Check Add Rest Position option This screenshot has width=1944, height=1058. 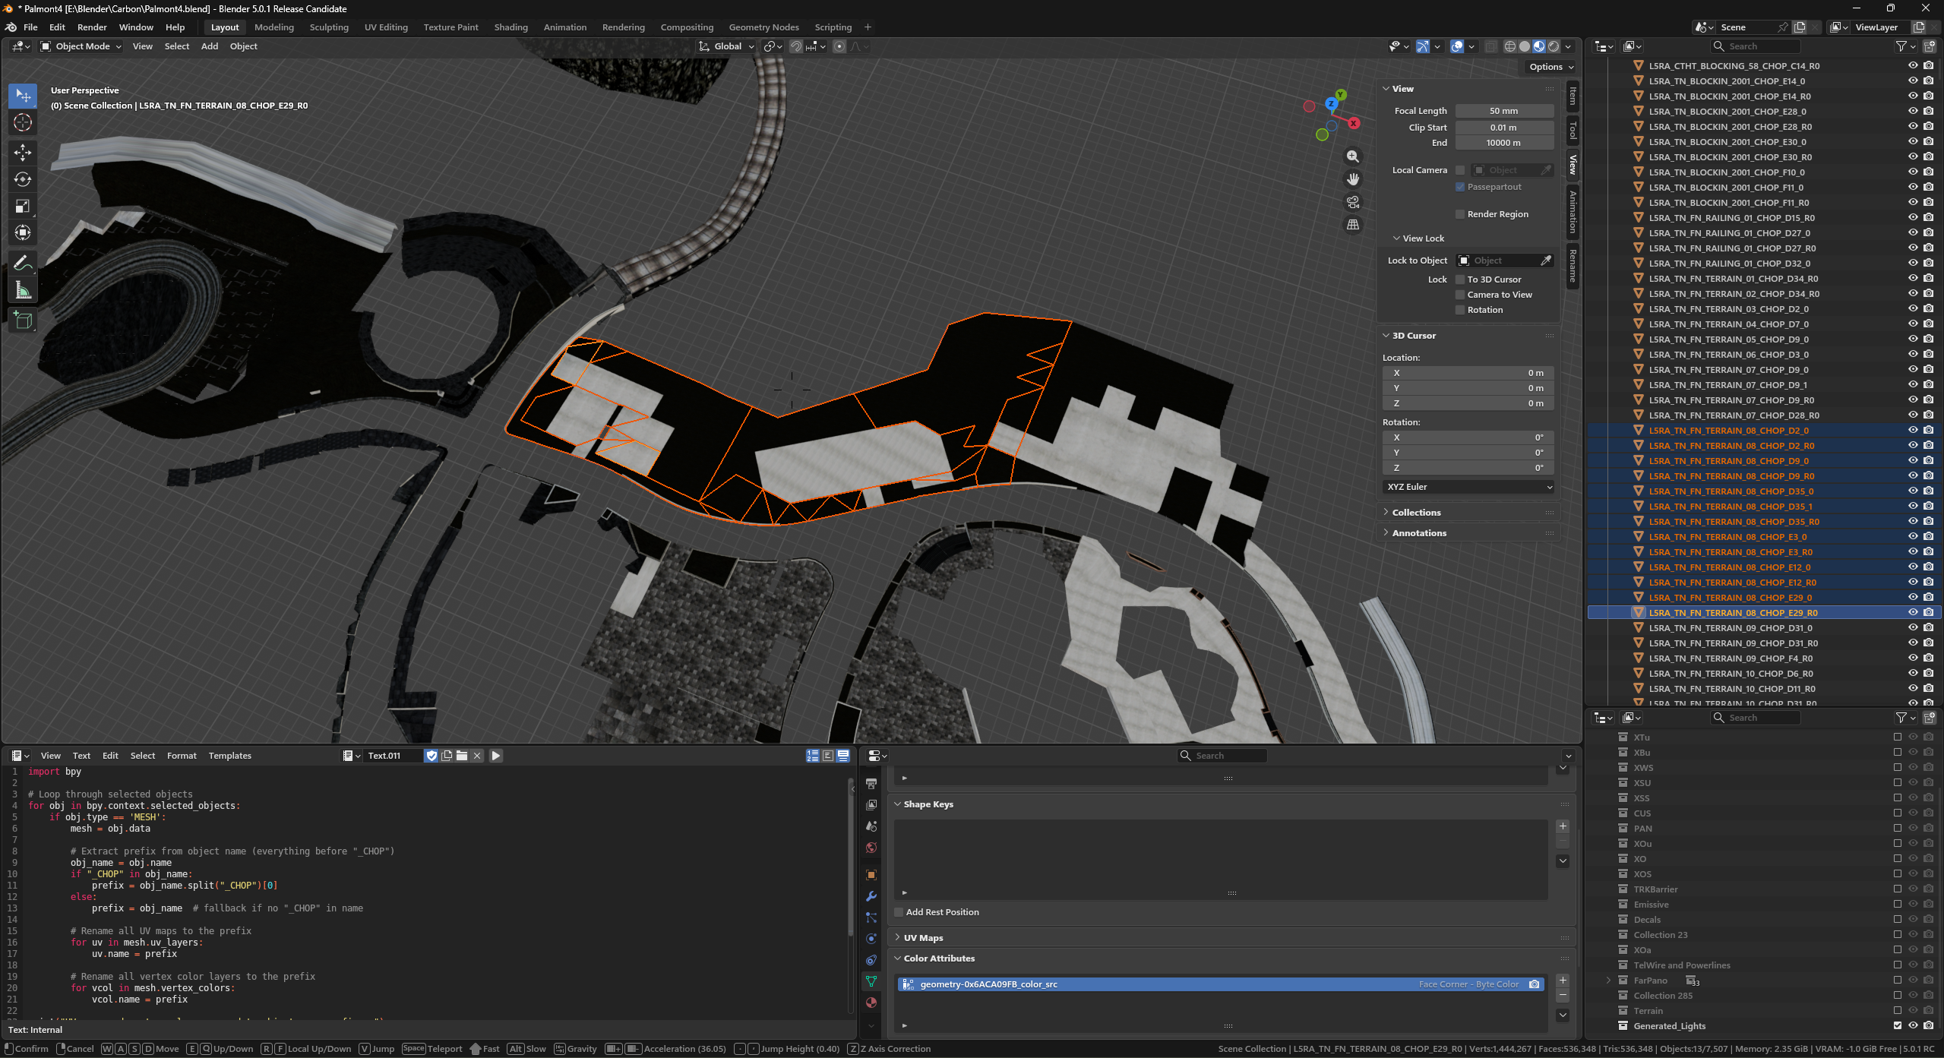(x=899, y=912)
